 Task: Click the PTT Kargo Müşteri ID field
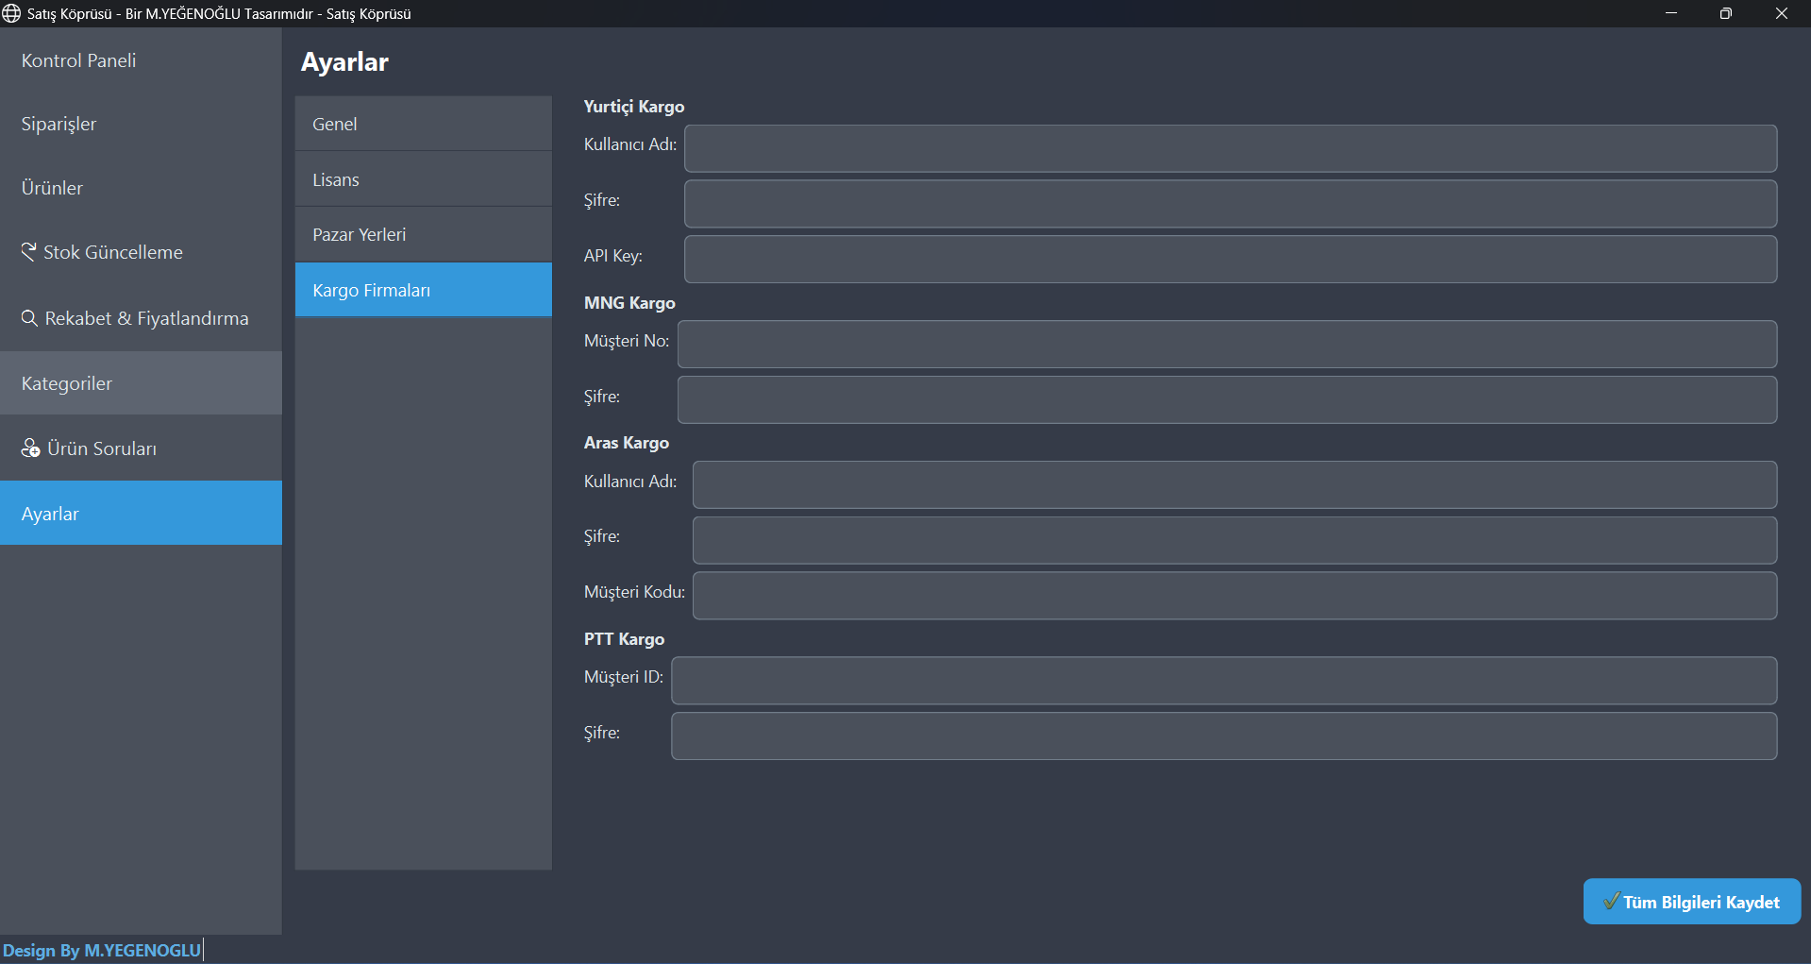(1224, 681)
